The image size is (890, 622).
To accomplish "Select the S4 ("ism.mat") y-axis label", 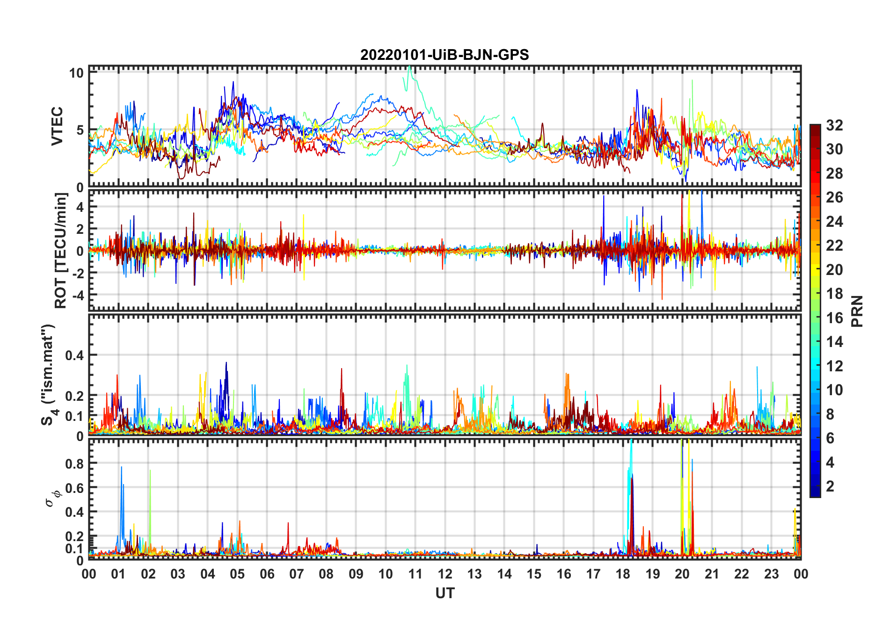I will (49, 375).
